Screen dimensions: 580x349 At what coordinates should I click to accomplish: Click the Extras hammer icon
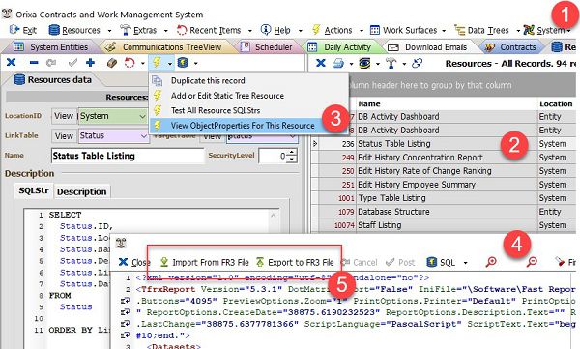coord(126,30)
